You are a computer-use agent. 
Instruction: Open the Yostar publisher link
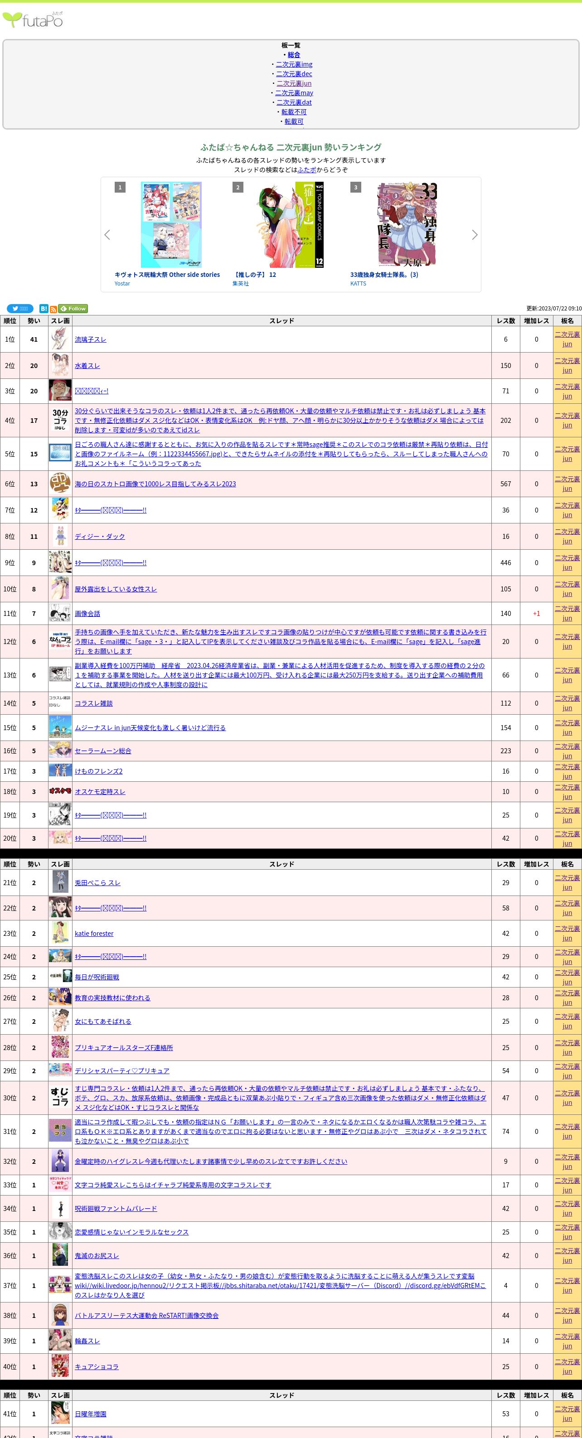(122, 284)
